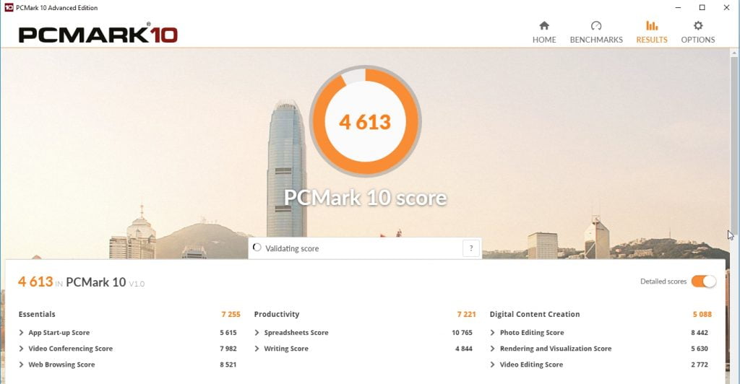Click the App Start-up value 5 615
This screenshot has width=740, height=384.
(x=228, y=333)
